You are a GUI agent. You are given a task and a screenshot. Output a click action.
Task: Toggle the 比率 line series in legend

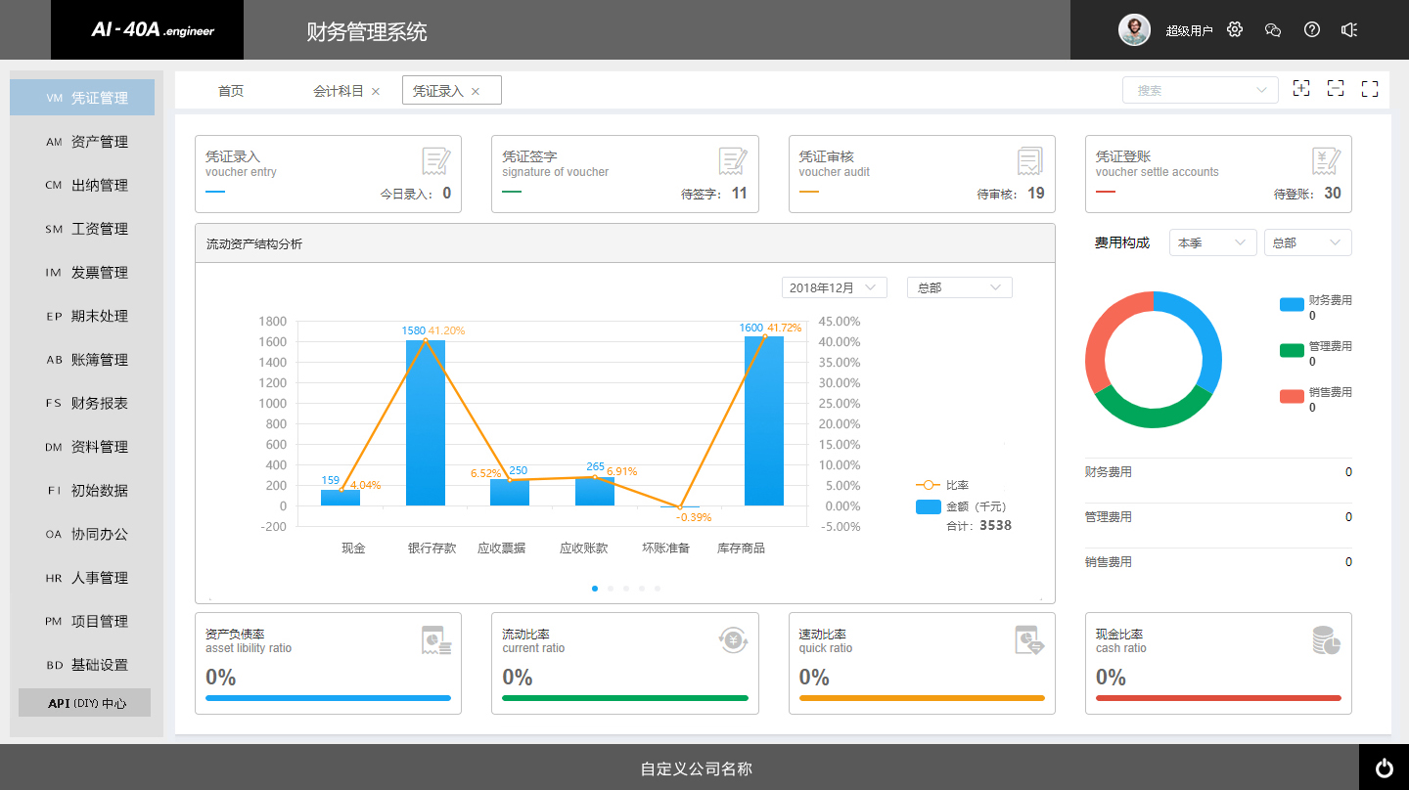[x=941, y=485]
